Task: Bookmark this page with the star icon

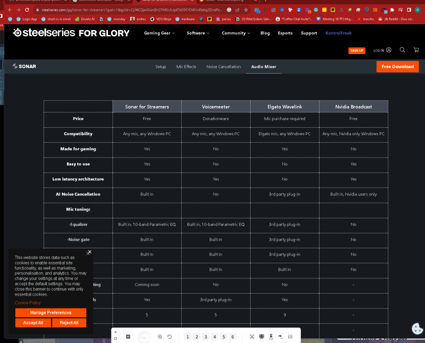Action: [246, 10]
